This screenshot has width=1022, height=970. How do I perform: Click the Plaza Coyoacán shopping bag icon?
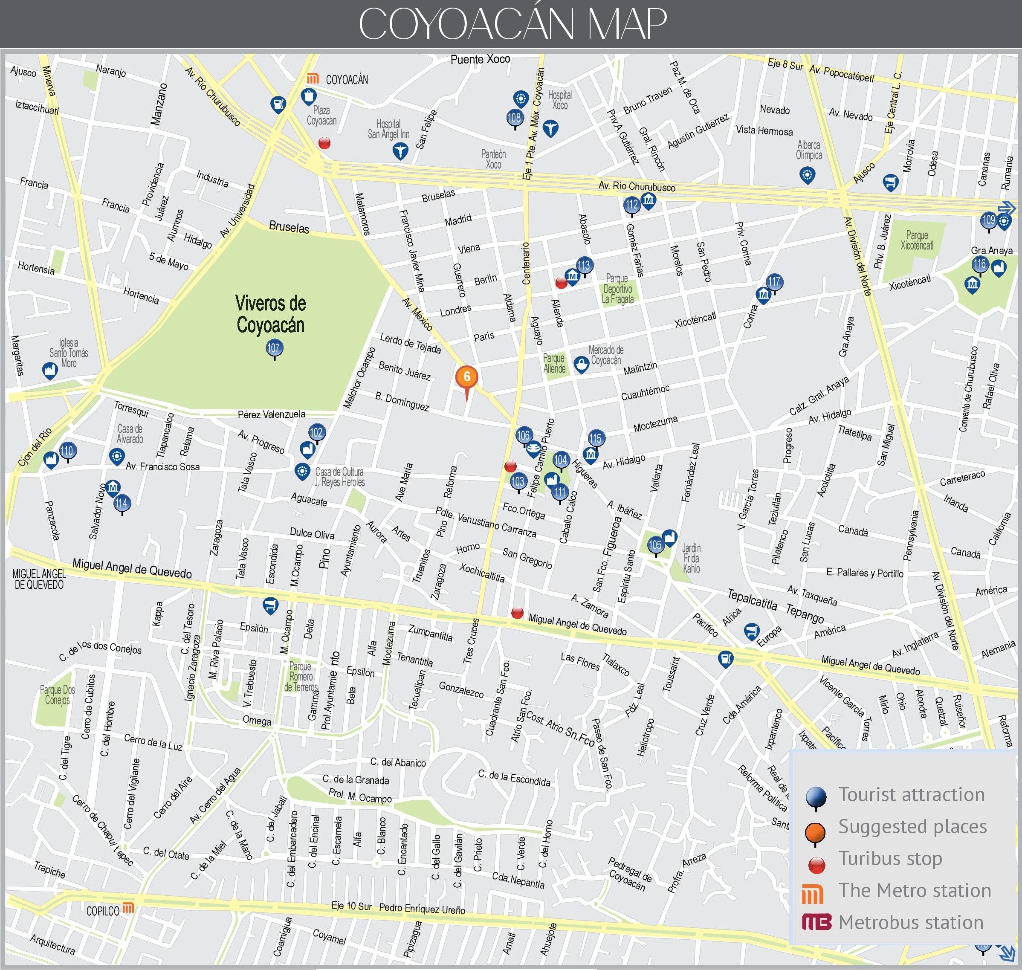[309, 96]
